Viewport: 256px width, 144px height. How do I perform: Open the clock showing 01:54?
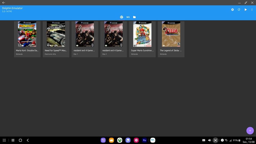249,139
